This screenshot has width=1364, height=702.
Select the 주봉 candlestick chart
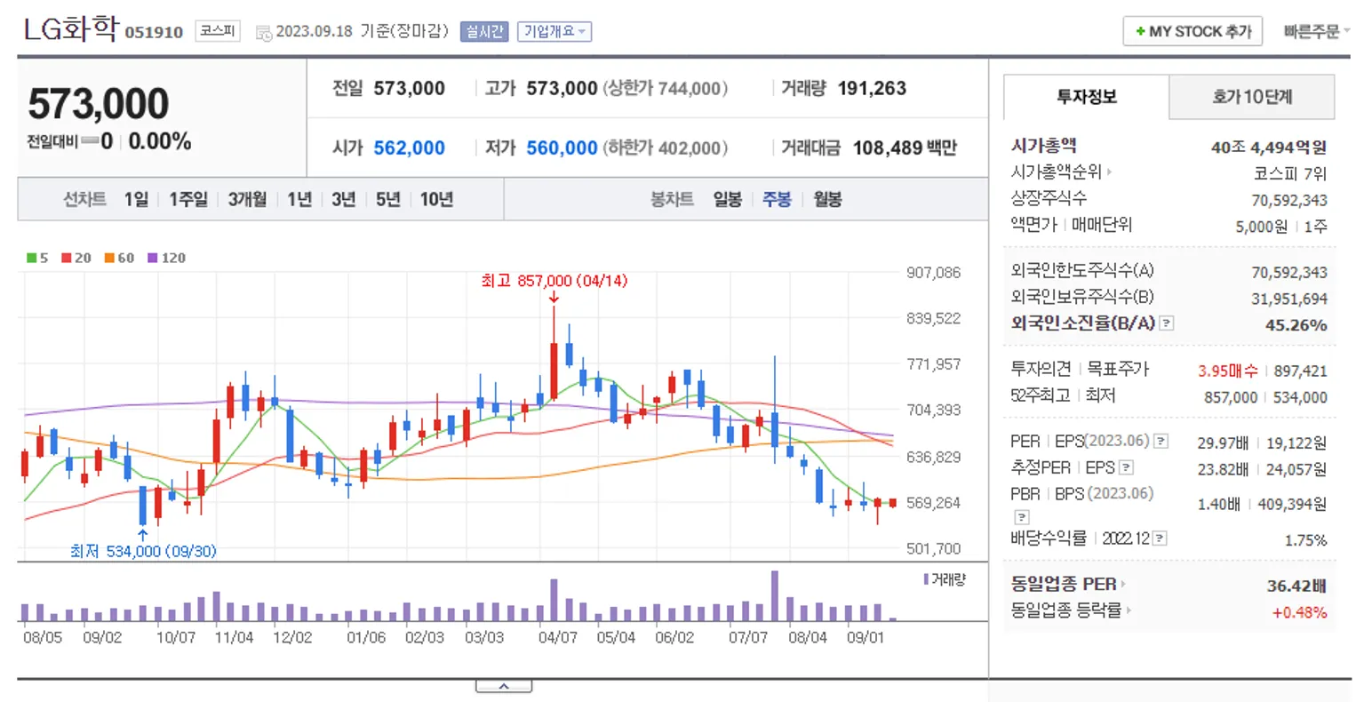tap(777, 199)
